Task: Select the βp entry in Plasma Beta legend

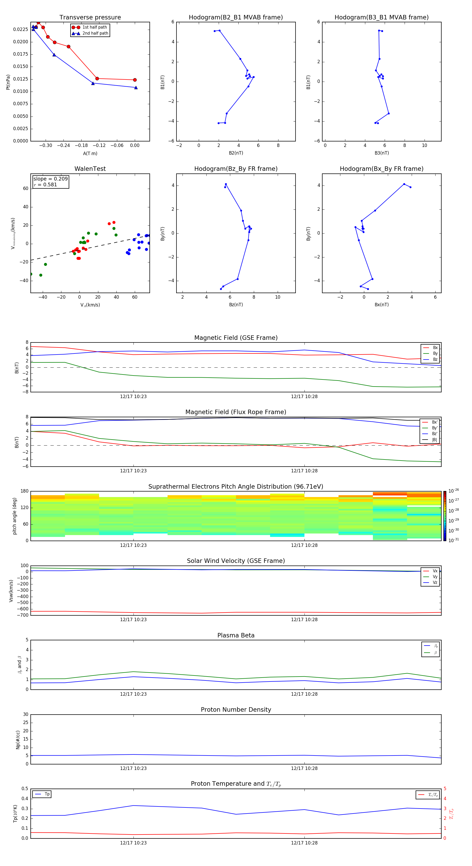Action: point(431,646)
